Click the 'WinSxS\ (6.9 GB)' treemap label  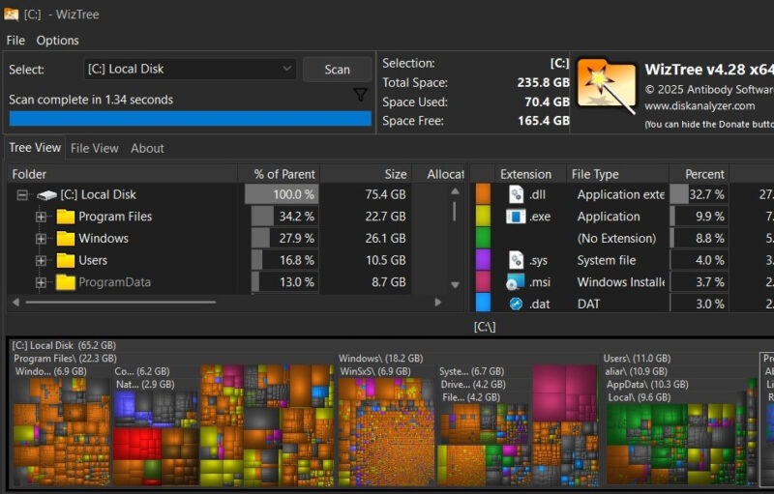[x=375, y=372]
